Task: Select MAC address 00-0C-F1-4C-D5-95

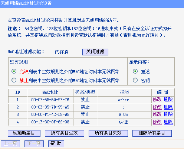Action: (50, 114)
